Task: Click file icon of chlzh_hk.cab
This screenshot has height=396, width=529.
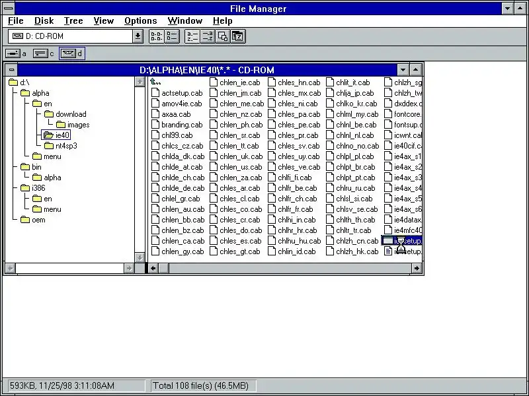Action: 330,251
